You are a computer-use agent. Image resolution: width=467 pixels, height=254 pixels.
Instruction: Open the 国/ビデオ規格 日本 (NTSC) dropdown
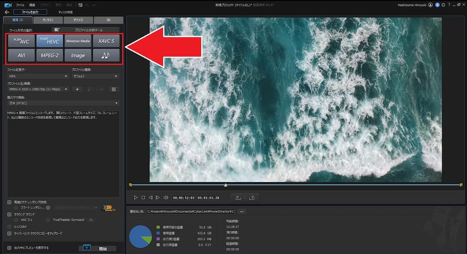(x=64, y=103)
